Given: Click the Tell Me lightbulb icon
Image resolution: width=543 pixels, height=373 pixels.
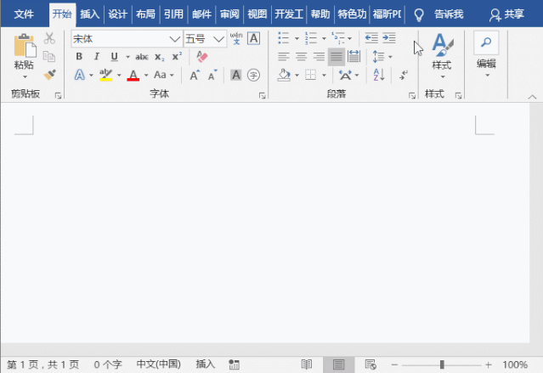Looking at the screenshot, I should point(419,14).
